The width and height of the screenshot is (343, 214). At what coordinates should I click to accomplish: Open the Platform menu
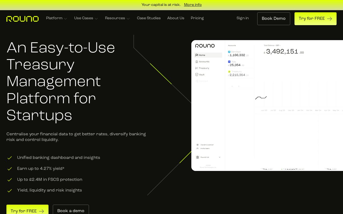pyautogui.click(x=57, y=18)
